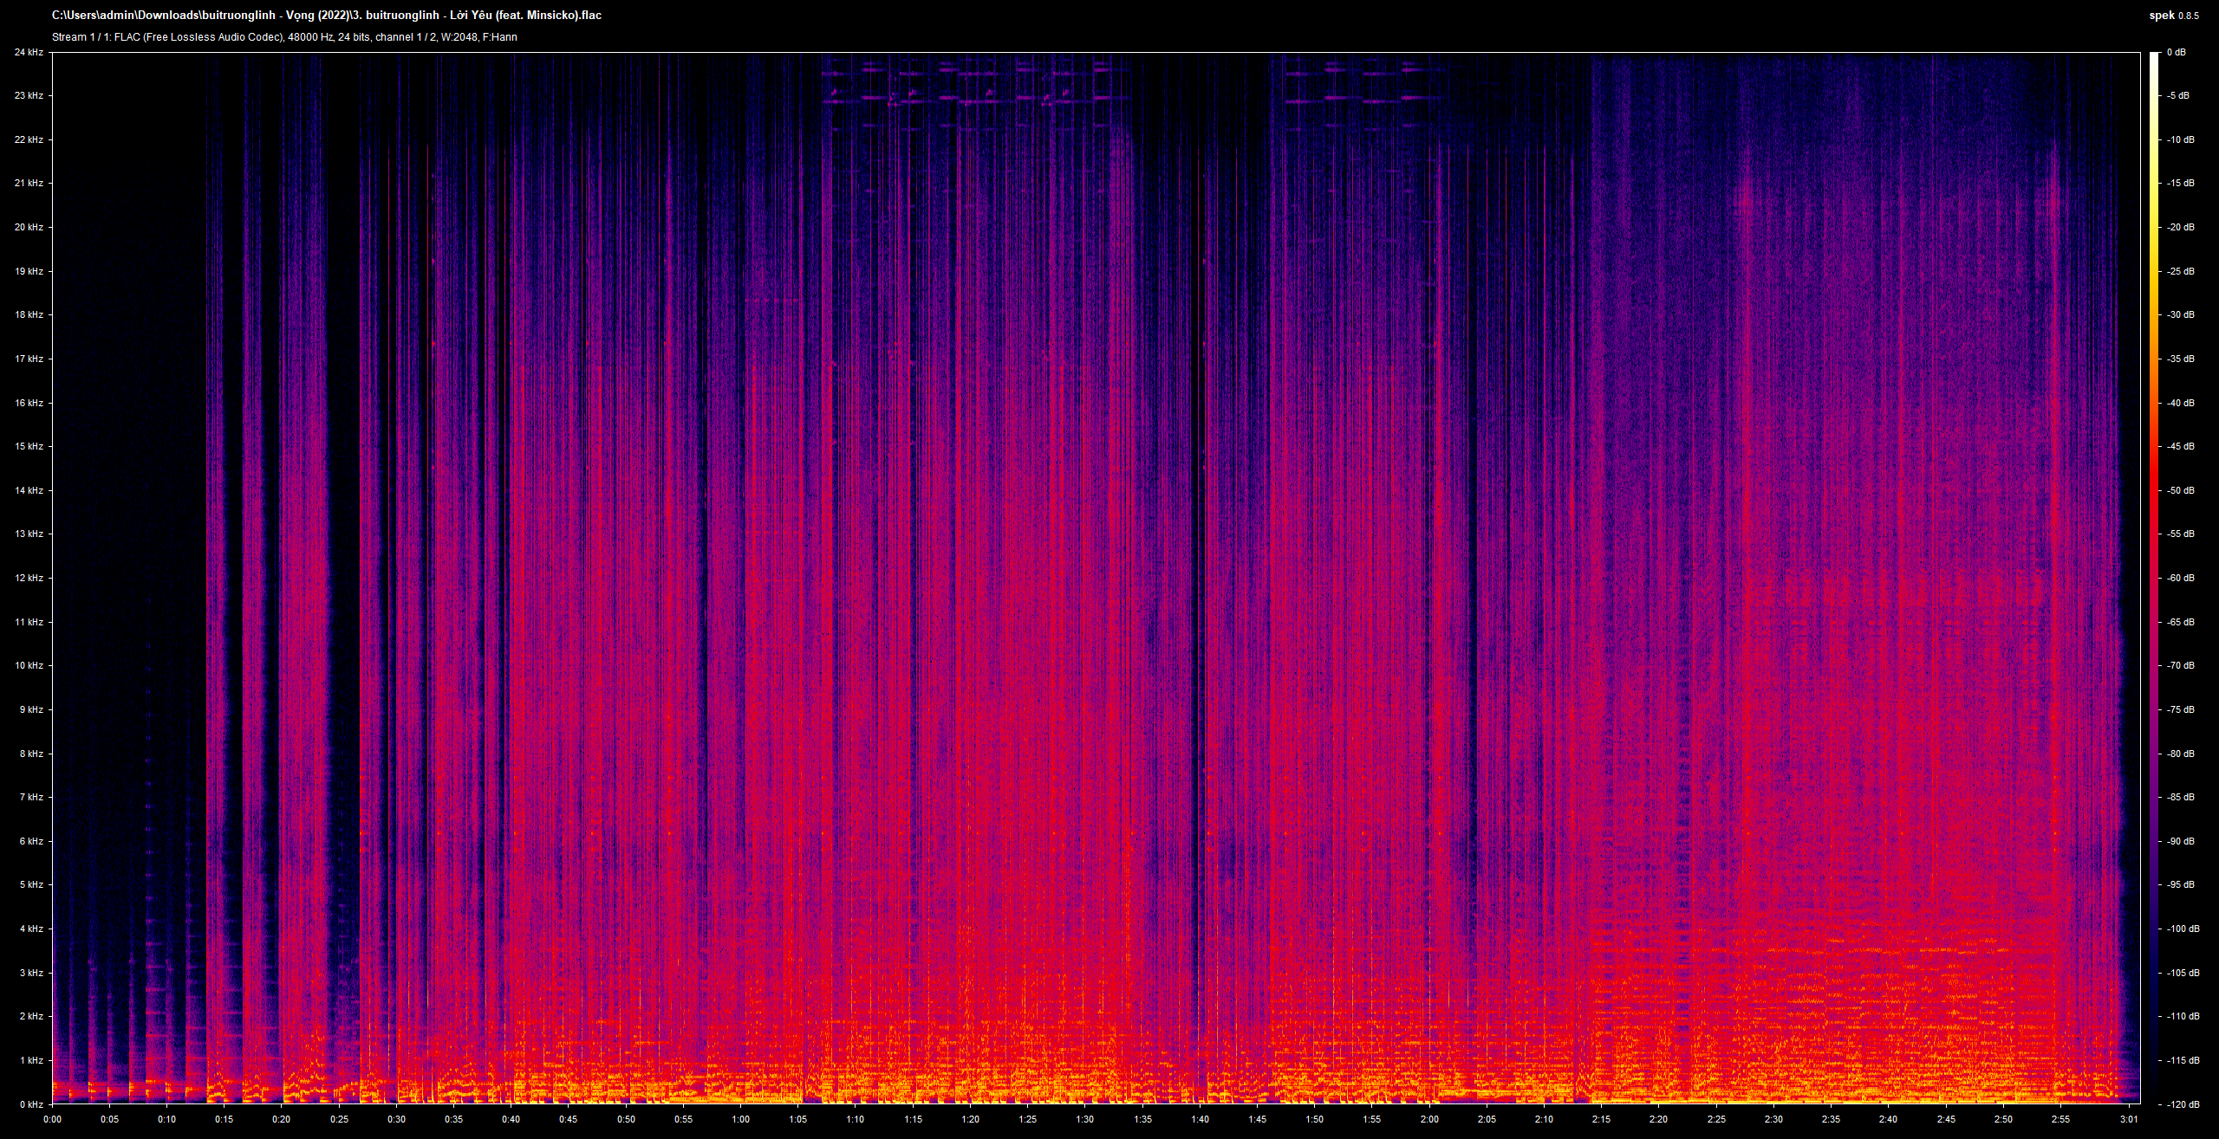Click the '-10 dB' scale label
Image resolution: width=2219 pixels, height=1139 pixels.
click(x=2181, y=139)
